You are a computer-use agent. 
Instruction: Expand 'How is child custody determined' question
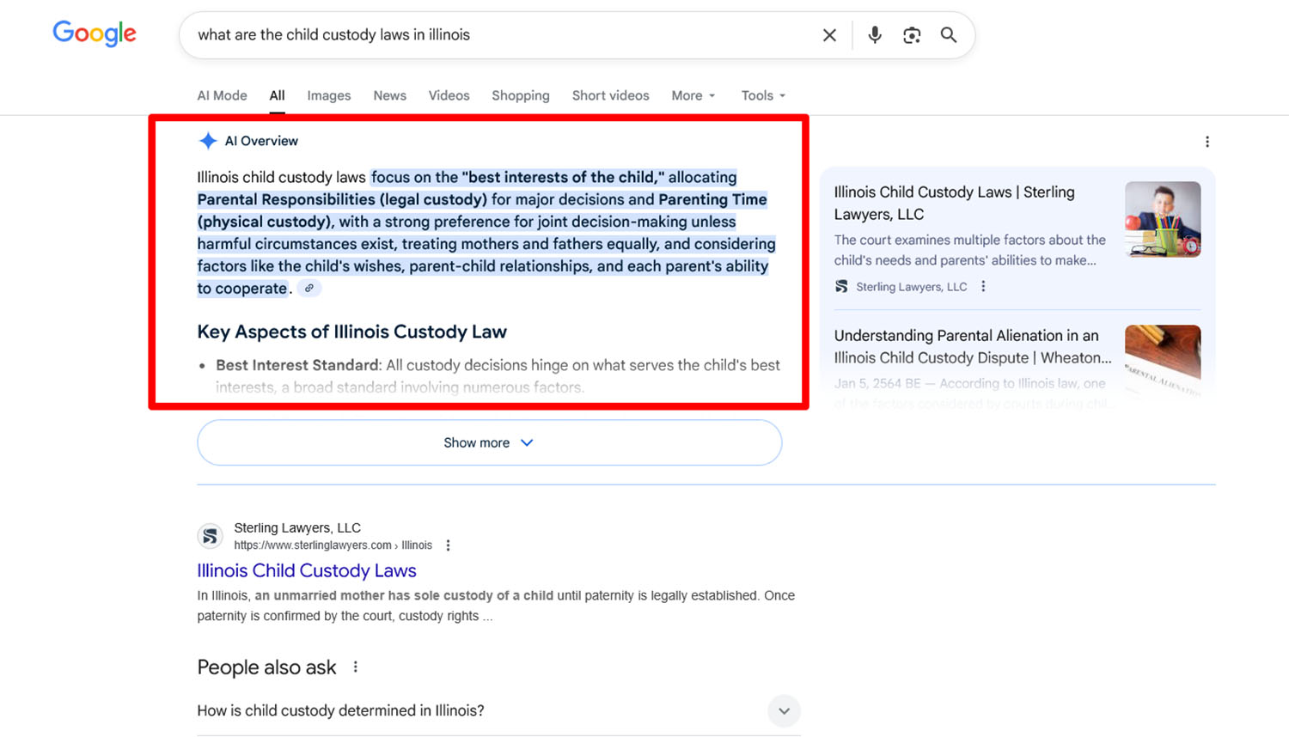click(783, 711)
